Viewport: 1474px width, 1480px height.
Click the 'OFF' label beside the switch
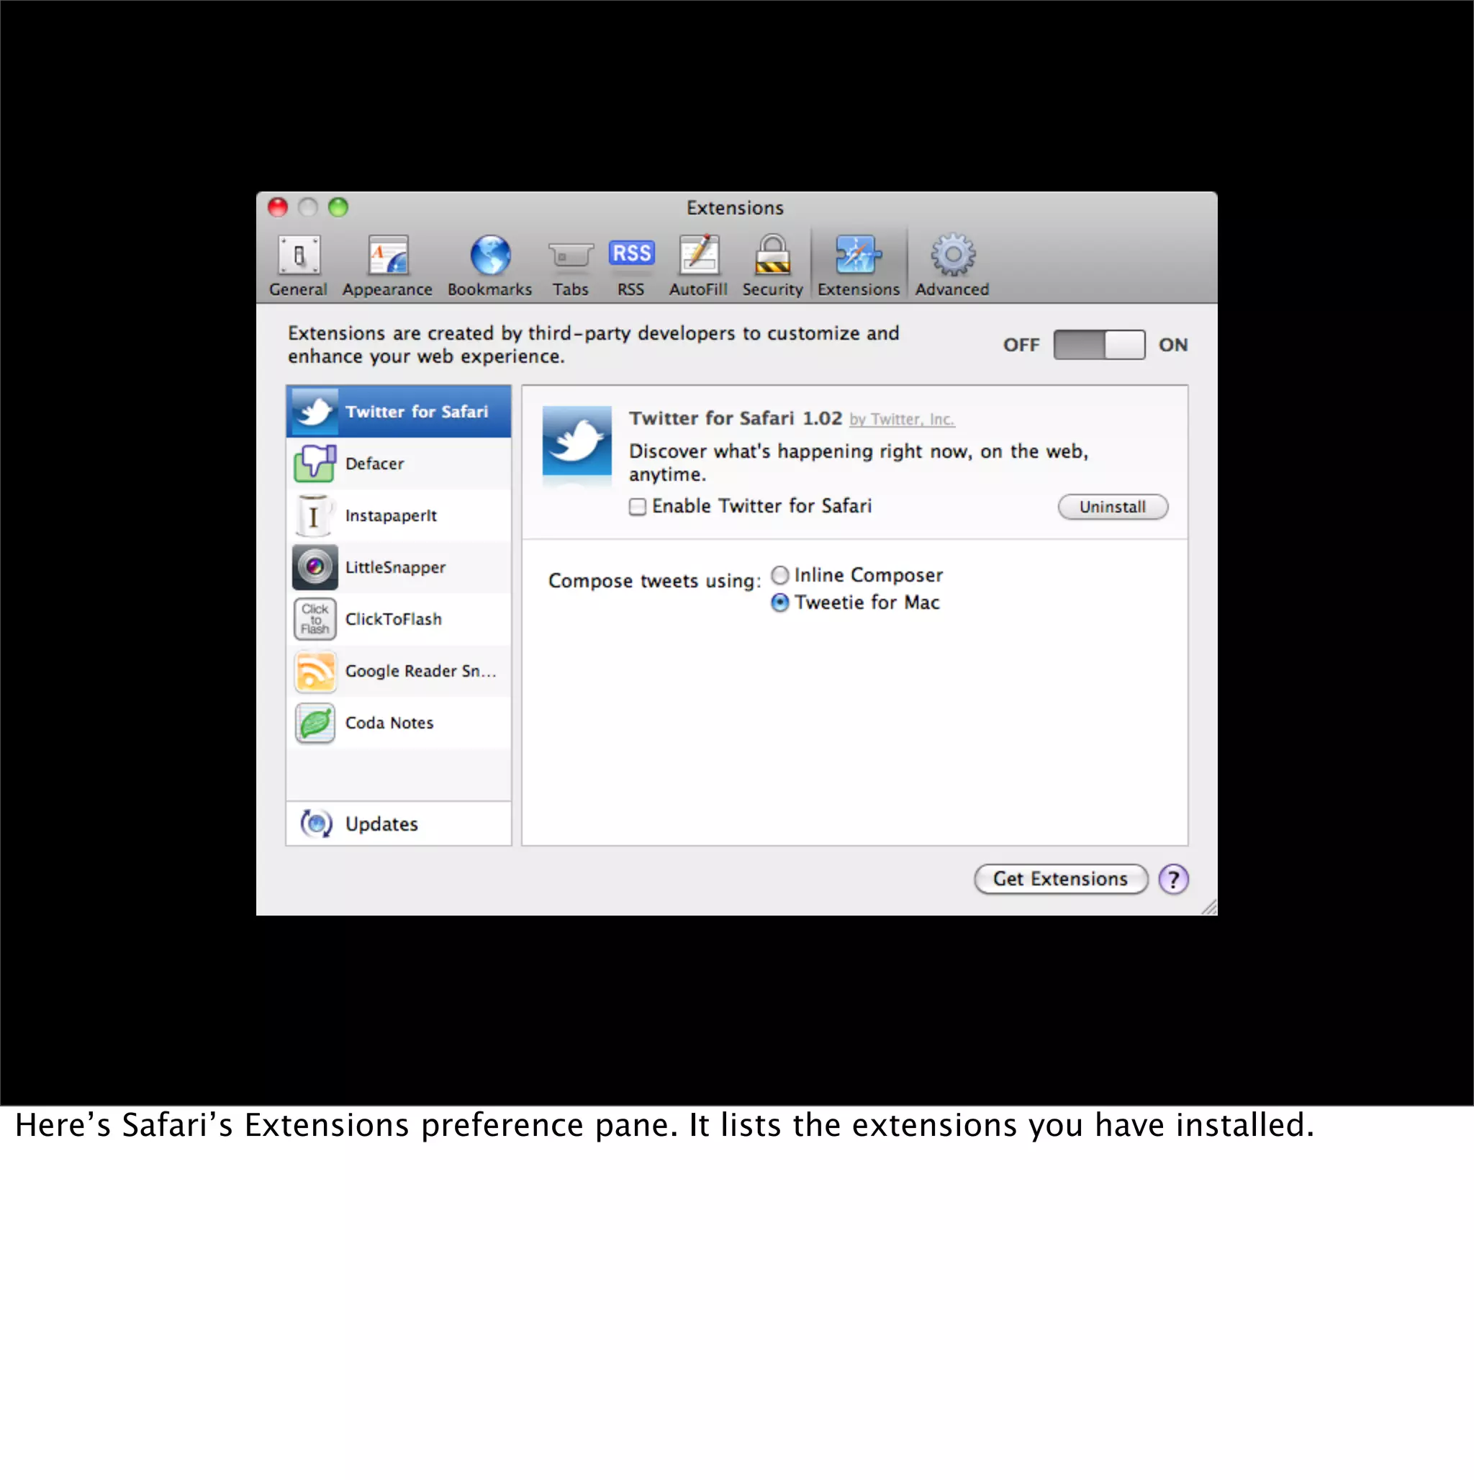click(x=1021, y=345)
